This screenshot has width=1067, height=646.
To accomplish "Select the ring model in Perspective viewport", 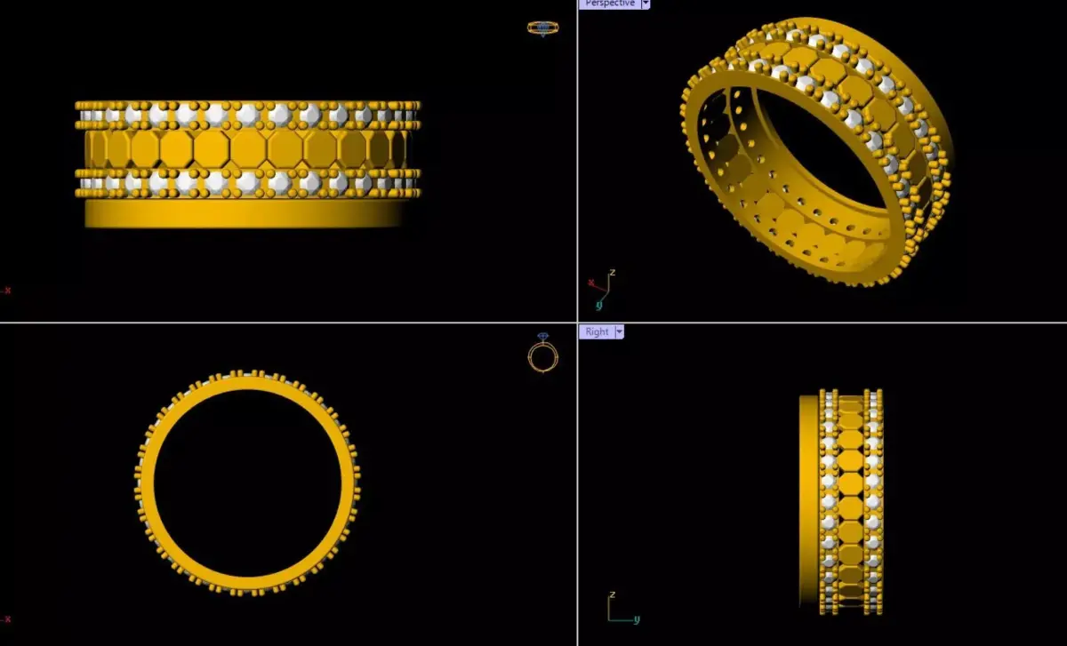I will pos(816,151).
